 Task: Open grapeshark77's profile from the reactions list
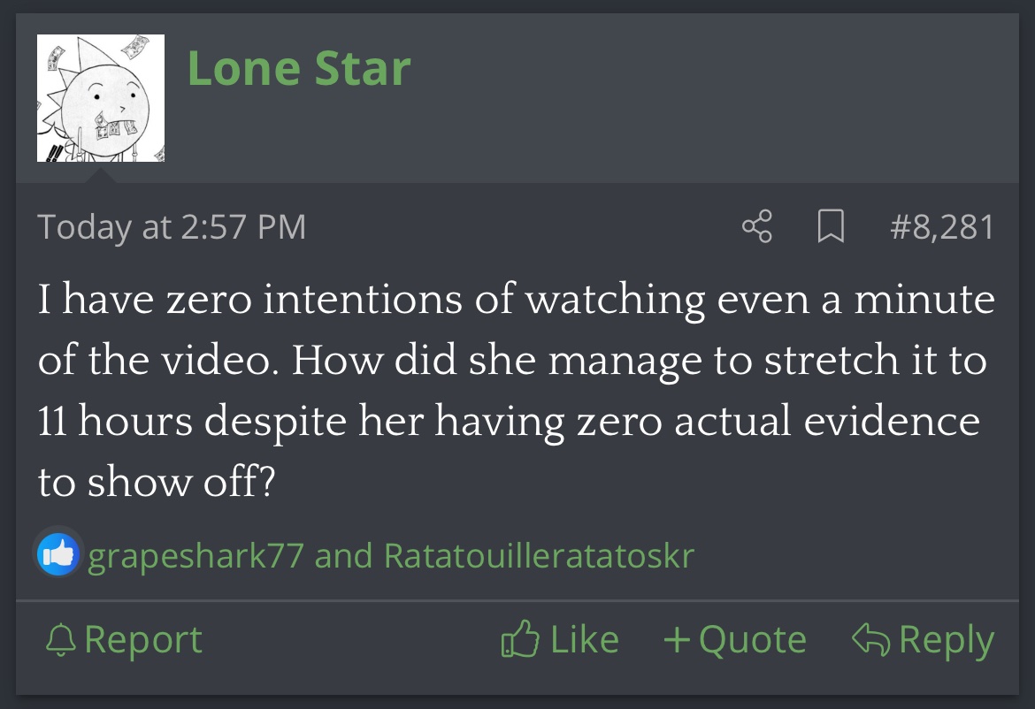(x=195, y=556)
